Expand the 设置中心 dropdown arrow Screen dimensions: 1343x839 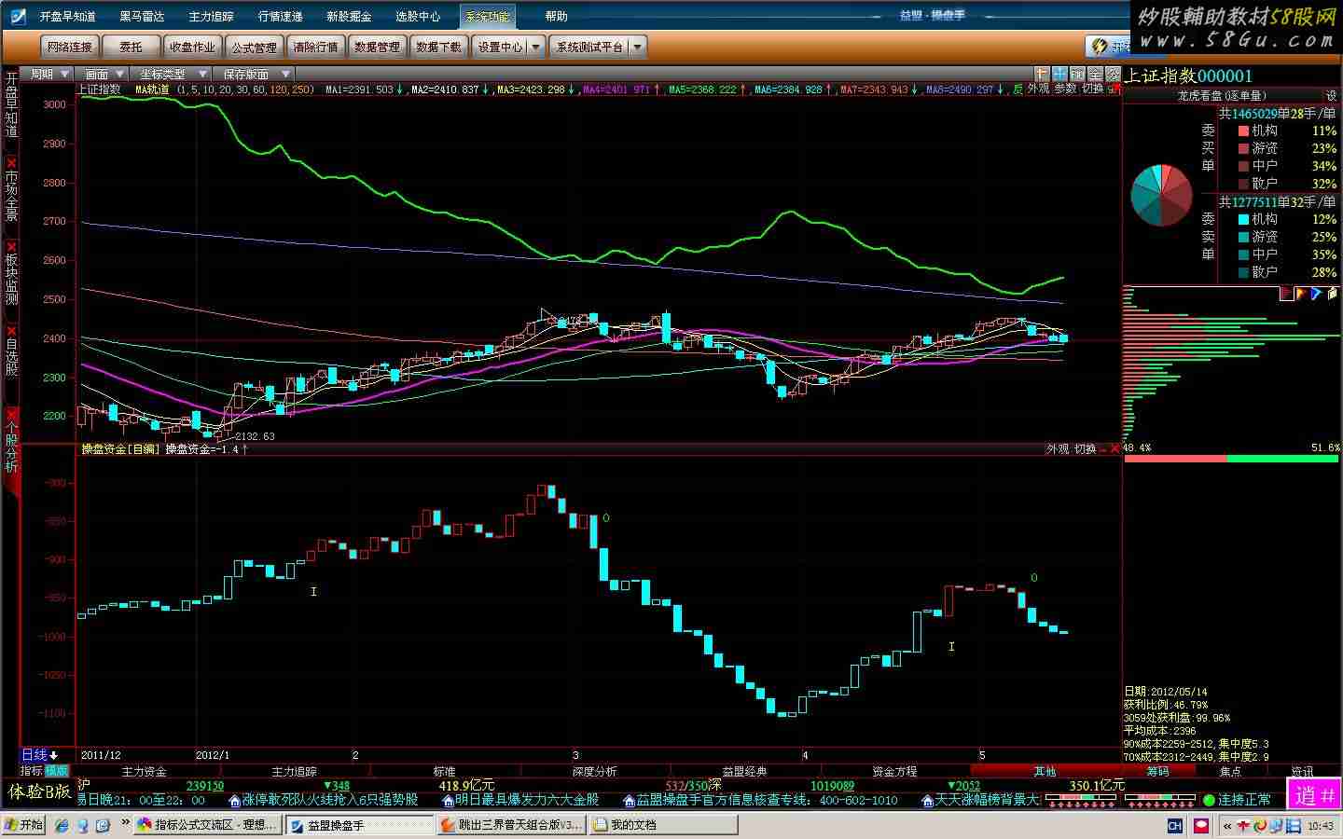(x=537, y=47)
